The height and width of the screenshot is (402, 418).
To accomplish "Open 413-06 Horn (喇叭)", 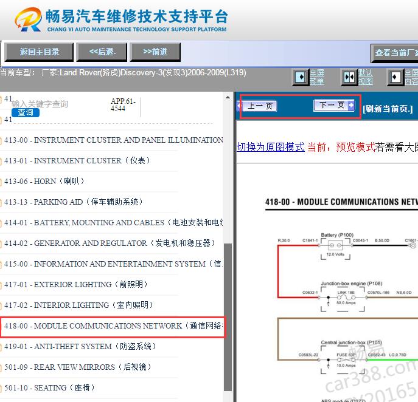I will click(x=44, y=181).
